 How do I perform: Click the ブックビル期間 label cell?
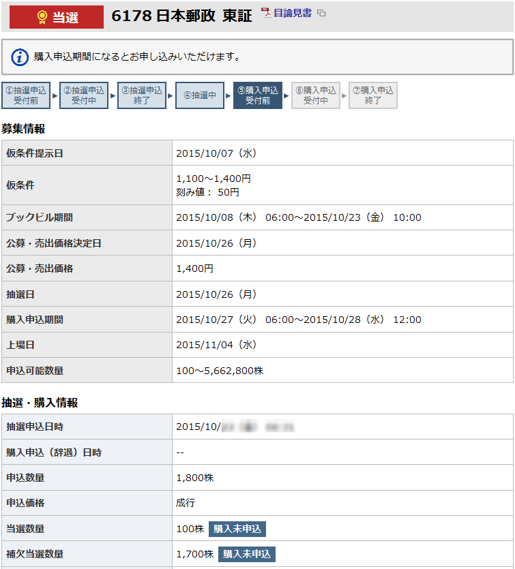tap(87, 217)
